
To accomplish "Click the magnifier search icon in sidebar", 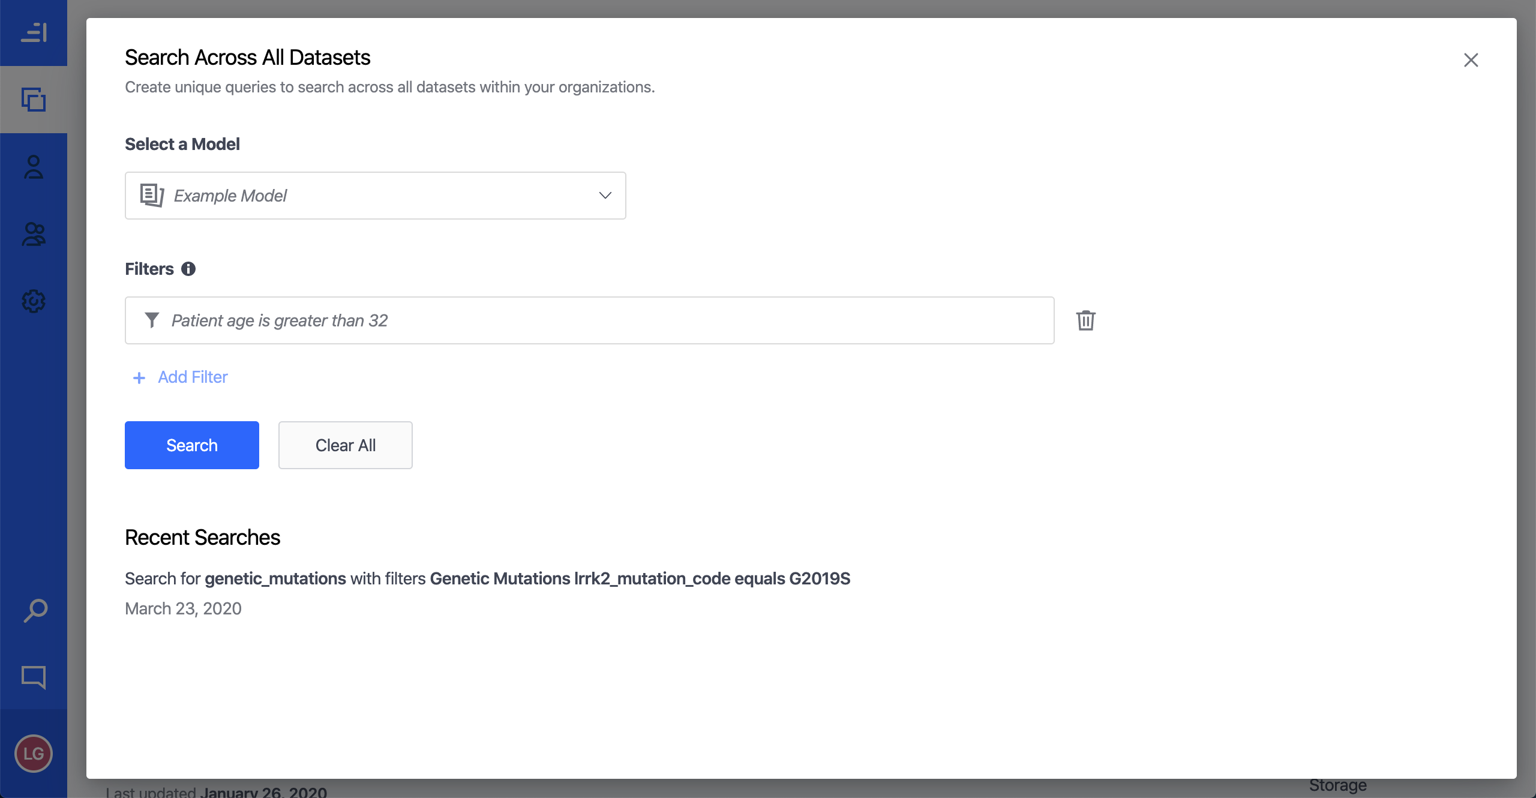I will [35, 611].
